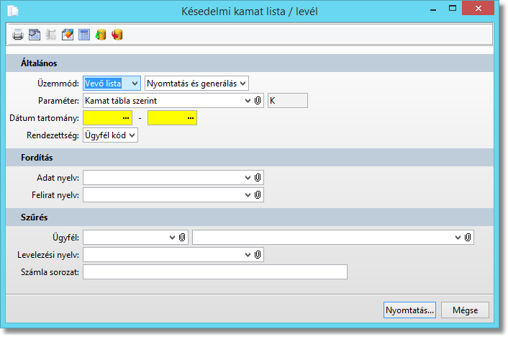The height and width of the screenshot is (337, 508).
Task: Open the Ügyfél code dropdown arrow
Action: click(x=173, y=238)
